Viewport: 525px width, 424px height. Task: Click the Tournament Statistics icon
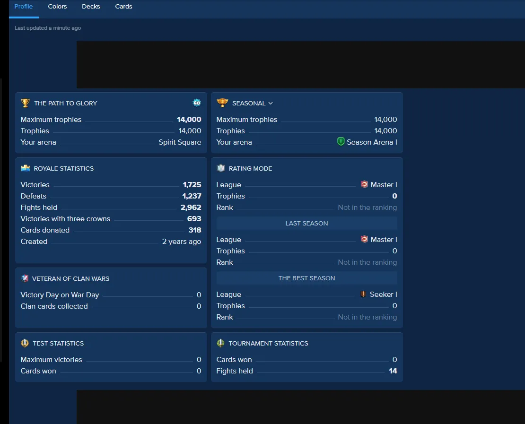pyautogui.click(x=221, y=343)
